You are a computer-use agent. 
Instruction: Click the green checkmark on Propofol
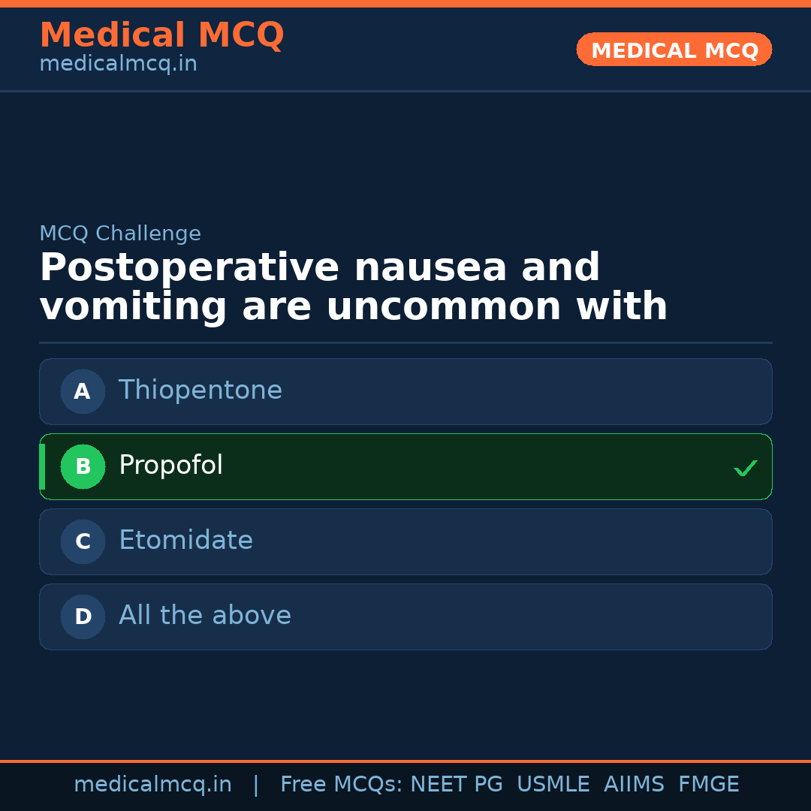click(745, 468)
